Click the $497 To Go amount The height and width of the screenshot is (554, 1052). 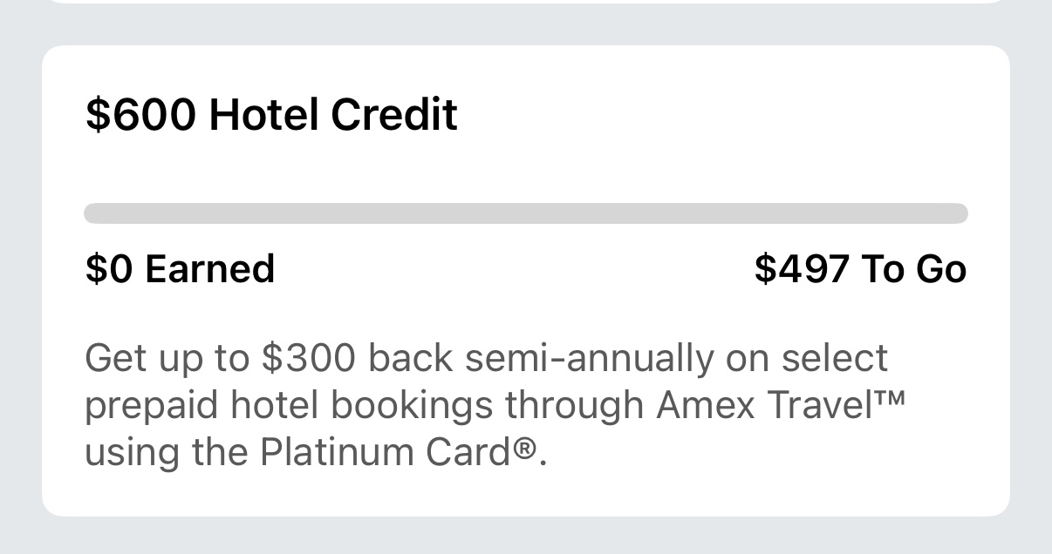coord(860,268)
